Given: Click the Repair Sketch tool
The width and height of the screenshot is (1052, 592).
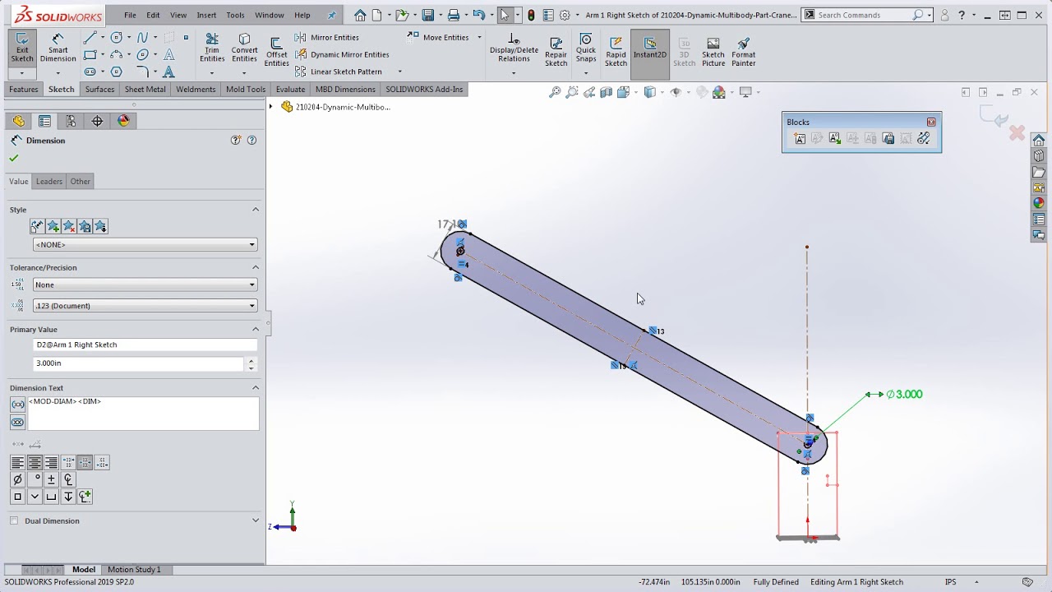Looking at the screenshot, I should pos(556,51).
